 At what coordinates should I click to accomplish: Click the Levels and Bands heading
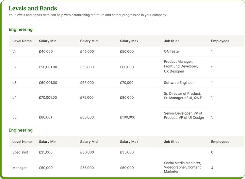click(x=33, y=8)
